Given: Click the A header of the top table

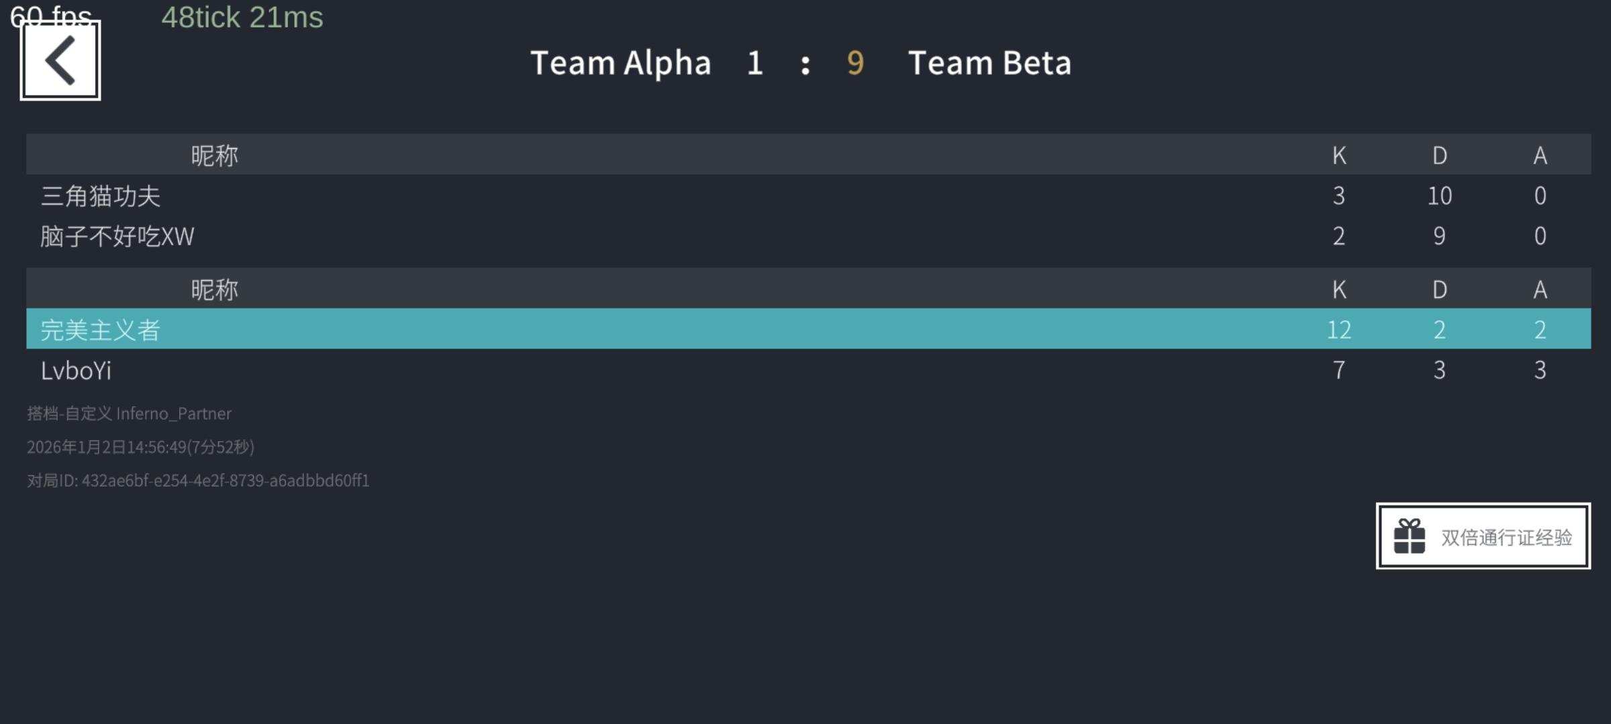Looking at the screenshot, I should [x=1541, y=156].
